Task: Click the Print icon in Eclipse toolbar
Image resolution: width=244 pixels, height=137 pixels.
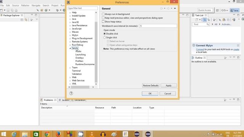Action: [16, 10]
